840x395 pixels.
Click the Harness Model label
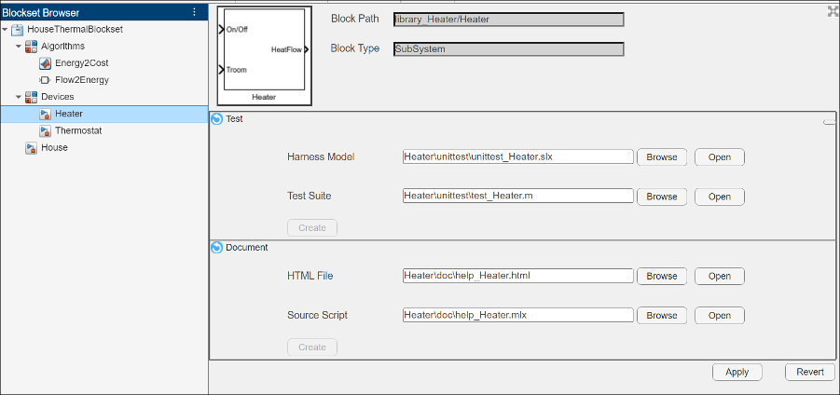point(321,157)
